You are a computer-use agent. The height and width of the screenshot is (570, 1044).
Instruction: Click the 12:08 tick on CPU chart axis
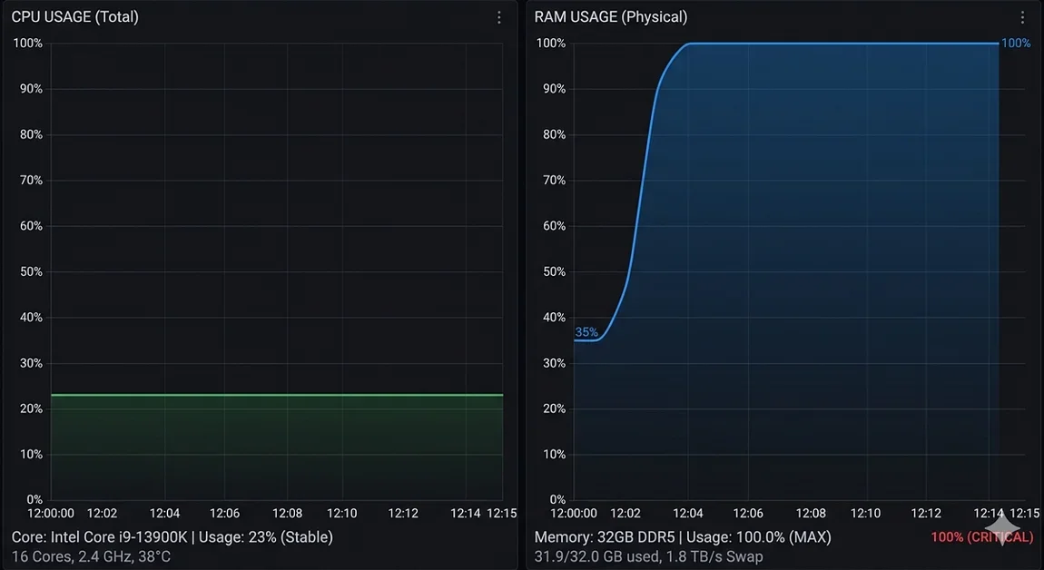(287, 514)
